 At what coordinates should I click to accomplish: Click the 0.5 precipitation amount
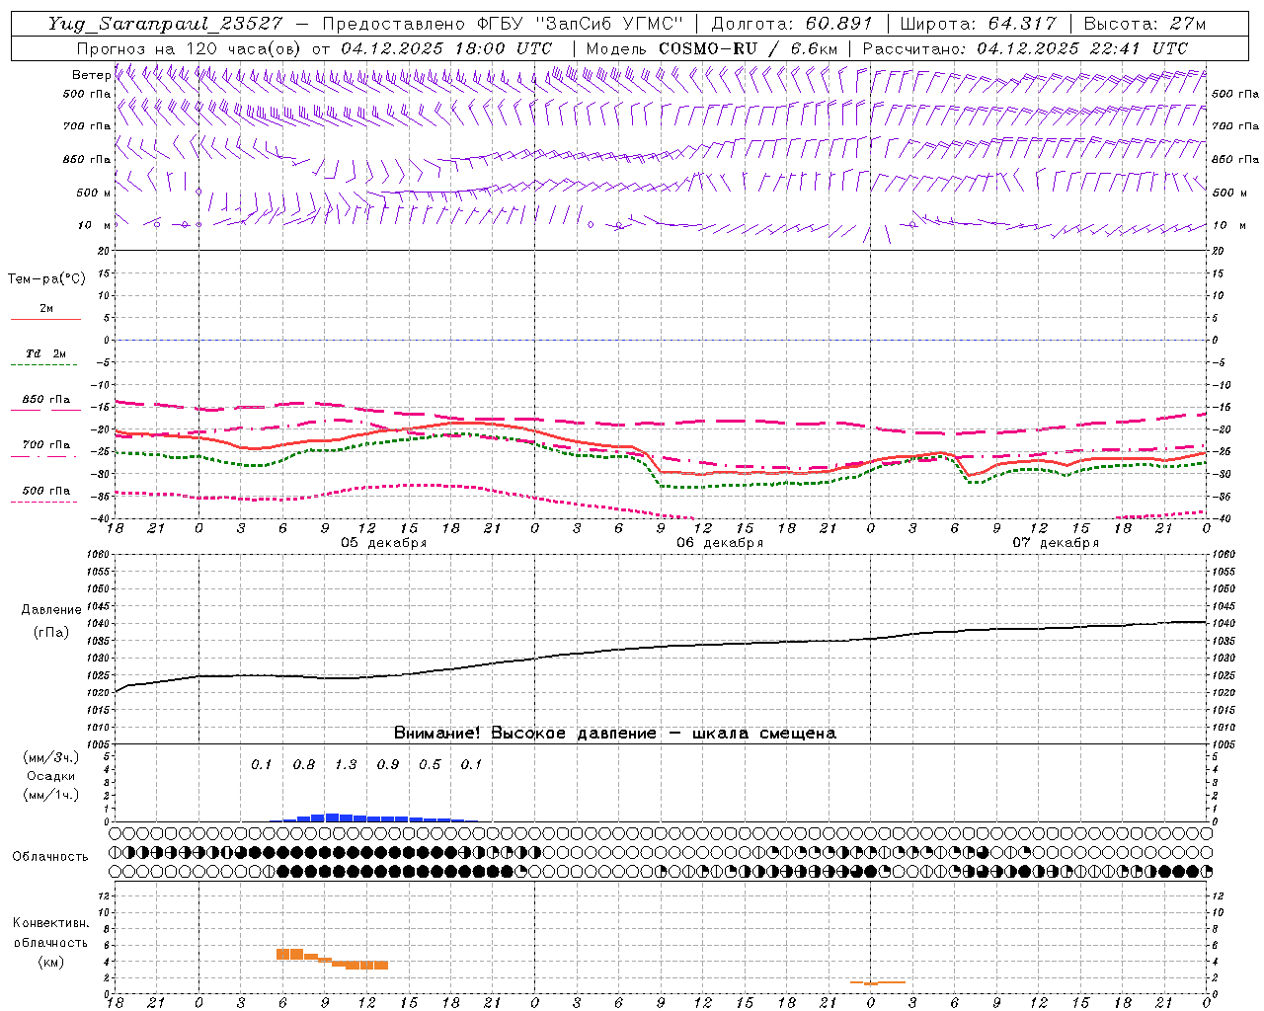click(430, 765)
